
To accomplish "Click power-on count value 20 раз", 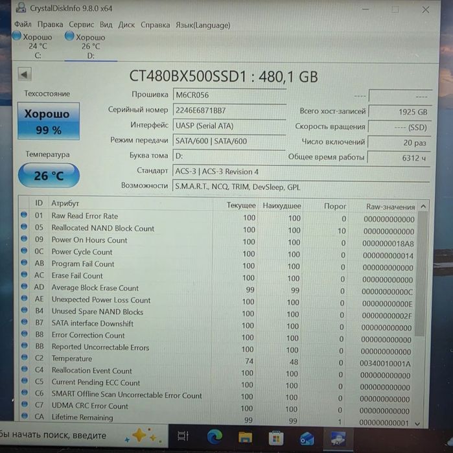I will (x=399, y=143).
